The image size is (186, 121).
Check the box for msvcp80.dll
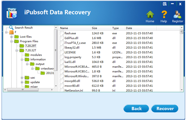click(62, 81)
